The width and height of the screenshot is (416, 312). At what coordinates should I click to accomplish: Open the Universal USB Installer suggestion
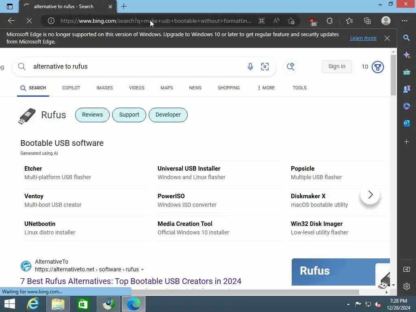click(219, 173)
